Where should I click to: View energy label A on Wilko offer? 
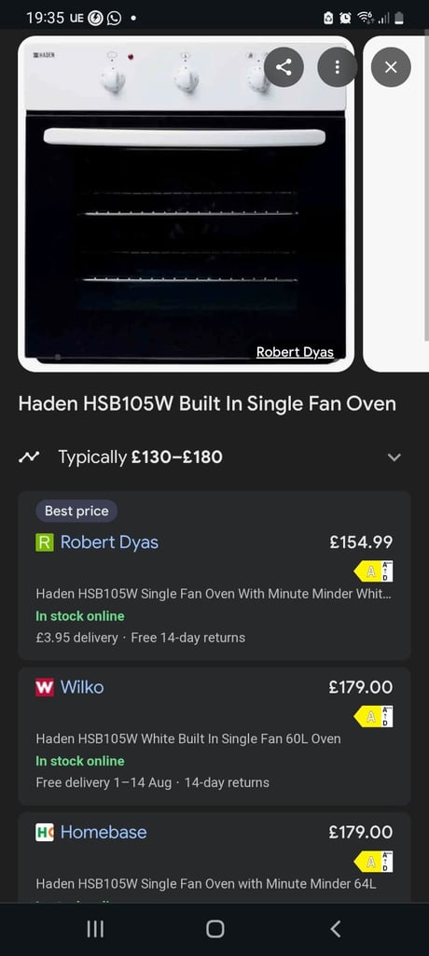[x=374, y=716]
